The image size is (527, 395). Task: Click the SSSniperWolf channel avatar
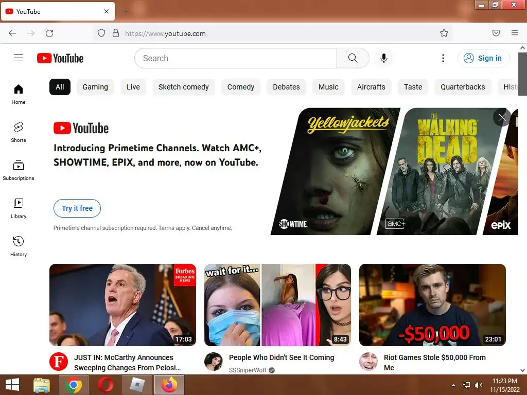click(214, 362)
